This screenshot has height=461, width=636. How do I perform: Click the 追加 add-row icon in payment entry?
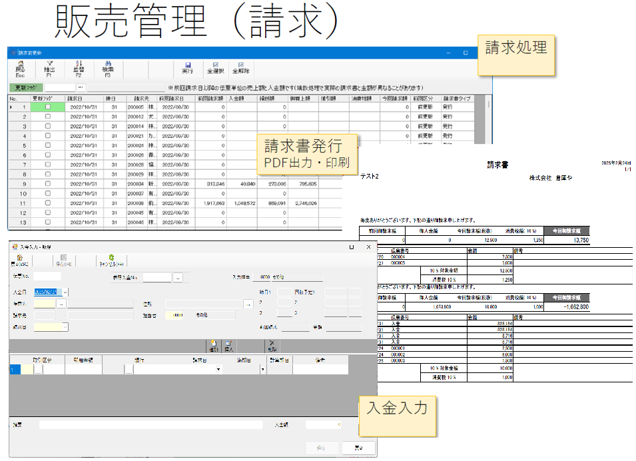tap(214, 344)
